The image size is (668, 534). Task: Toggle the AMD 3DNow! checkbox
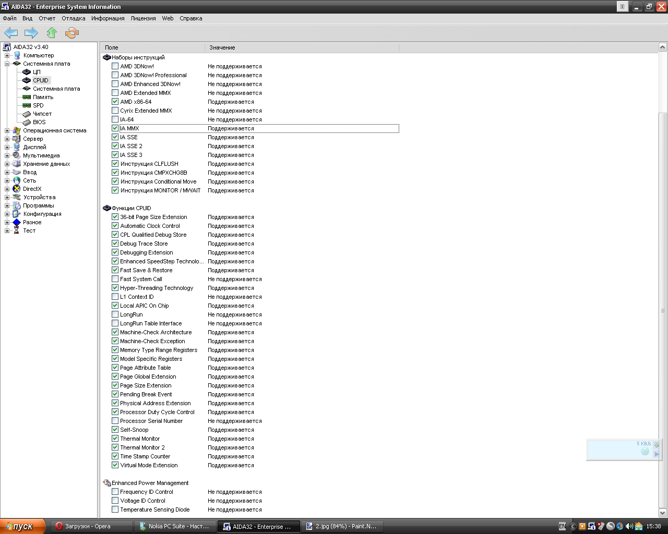click(x=115, y=66)
